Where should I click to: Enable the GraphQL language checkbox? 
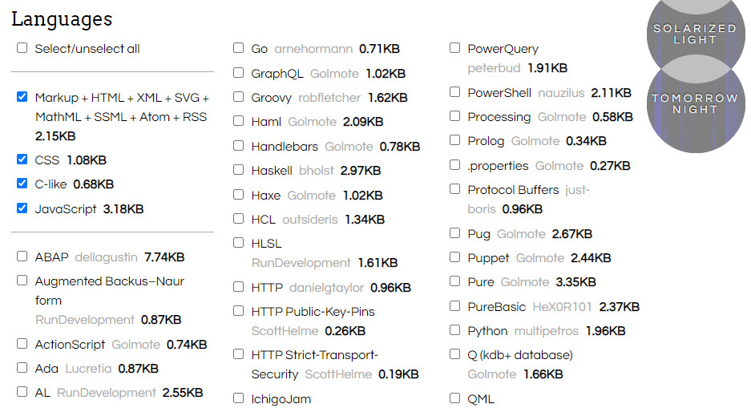[238, 73]
